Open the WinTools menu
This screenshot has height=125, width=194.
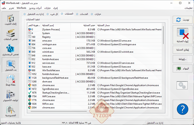click(x=21, y=8)
